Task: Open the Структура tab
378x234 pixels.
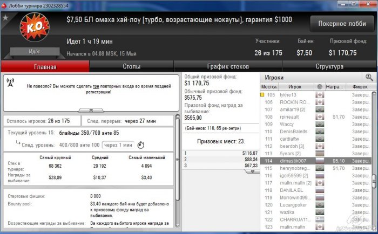Action: coord(329,66)
